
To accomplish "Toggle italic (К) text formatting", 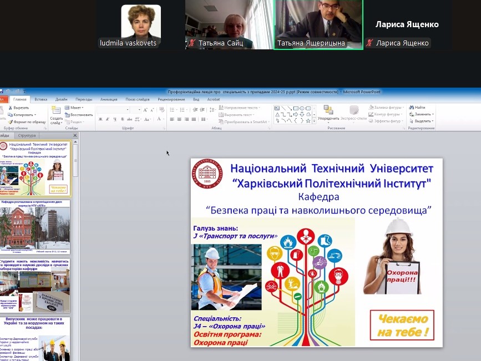I will 107,119.
